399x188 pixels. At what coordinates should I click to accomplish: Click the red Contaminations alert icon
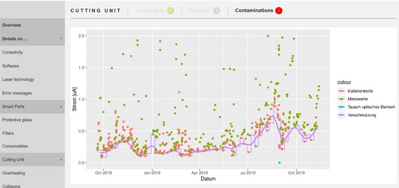(279, 11)
